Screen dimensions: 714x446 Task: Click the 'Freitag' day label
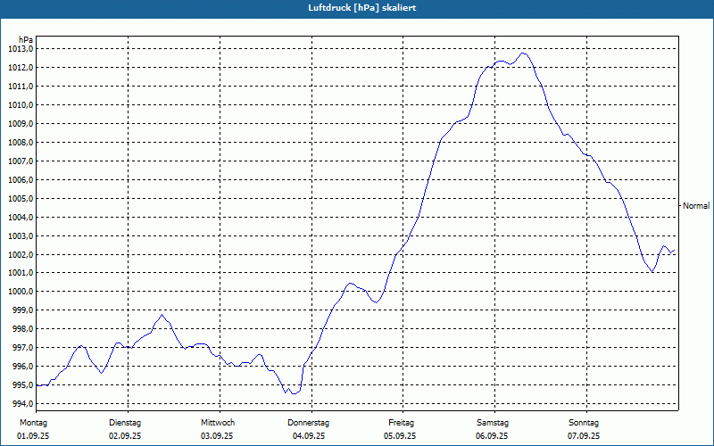coord(401,423)
